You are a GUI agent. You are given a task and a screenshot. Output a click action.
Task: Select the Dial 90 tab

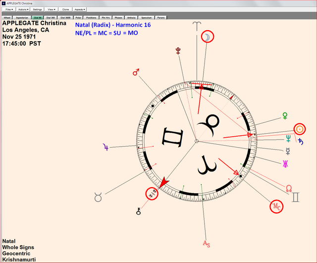point(38,18)
